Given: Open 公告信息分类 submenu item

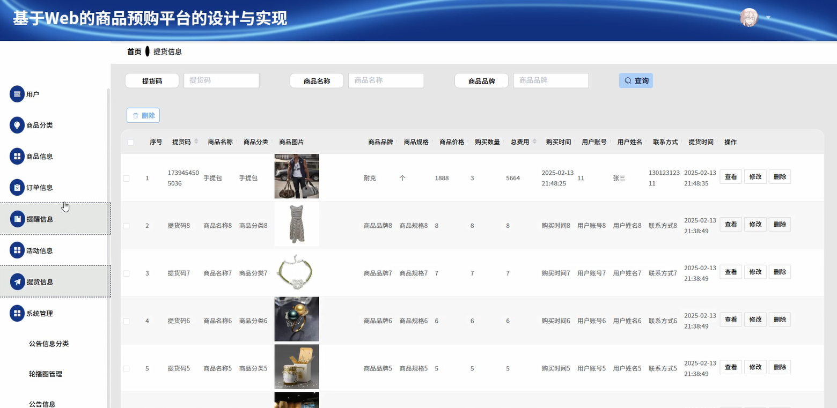Looking at the screenshot, I should pos(49,344).
